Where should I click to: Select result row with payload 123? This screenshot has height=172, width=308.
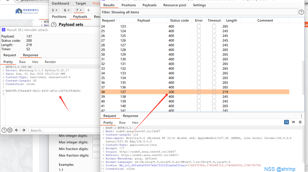click(x=195, y=26)
